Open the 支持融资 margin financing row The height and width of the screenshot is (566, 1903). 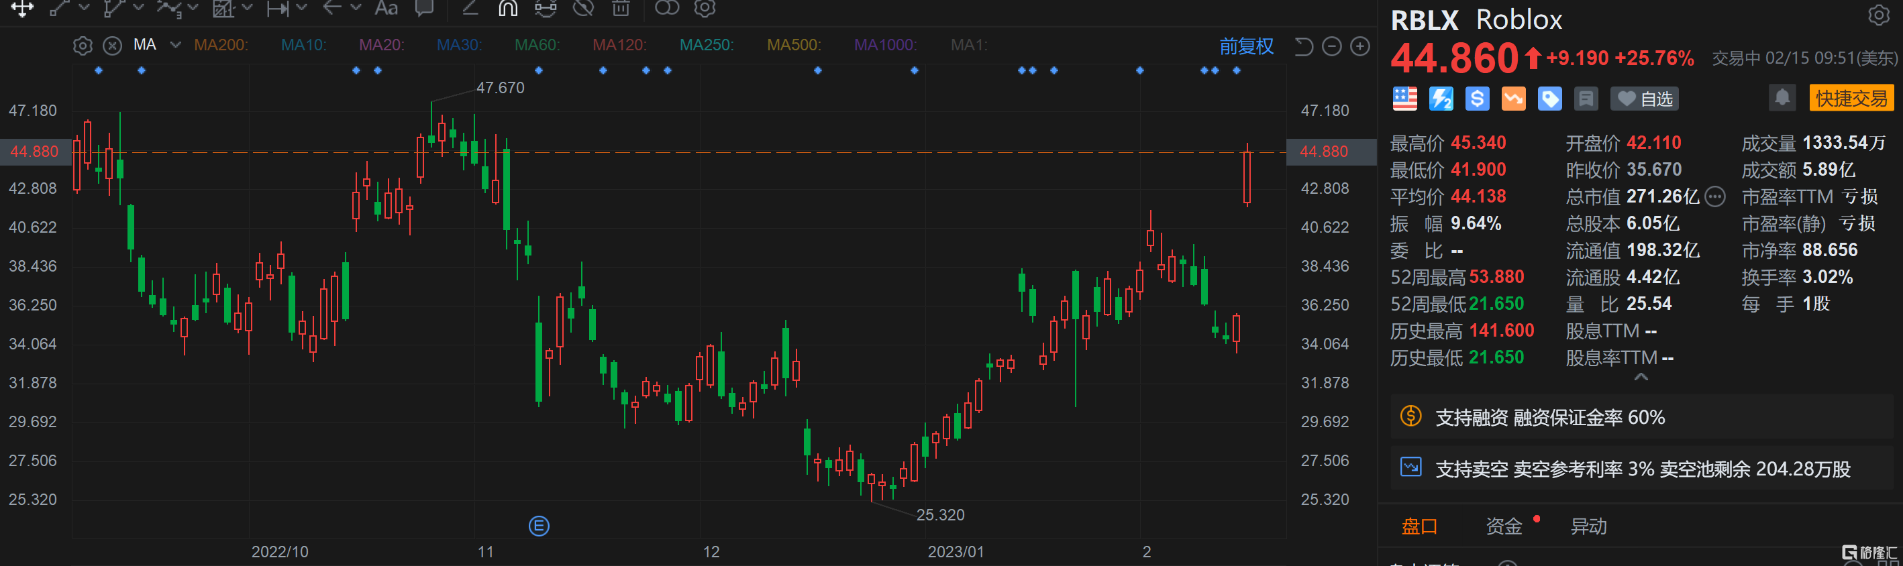1642,418
